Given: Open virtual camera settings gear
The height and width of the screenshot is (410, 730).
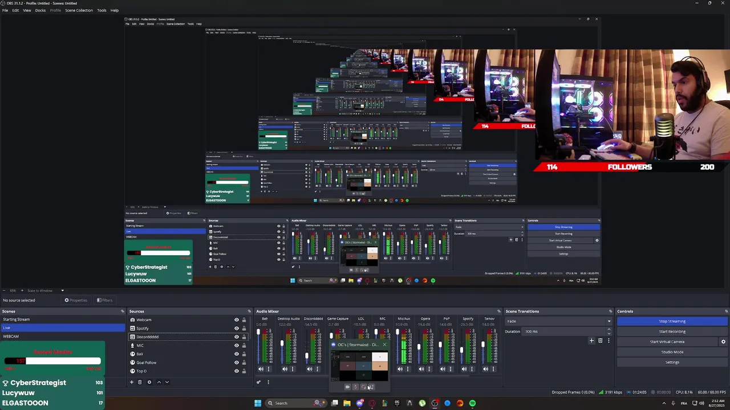Looking at the screenshot, I should (x=723, y=342).
